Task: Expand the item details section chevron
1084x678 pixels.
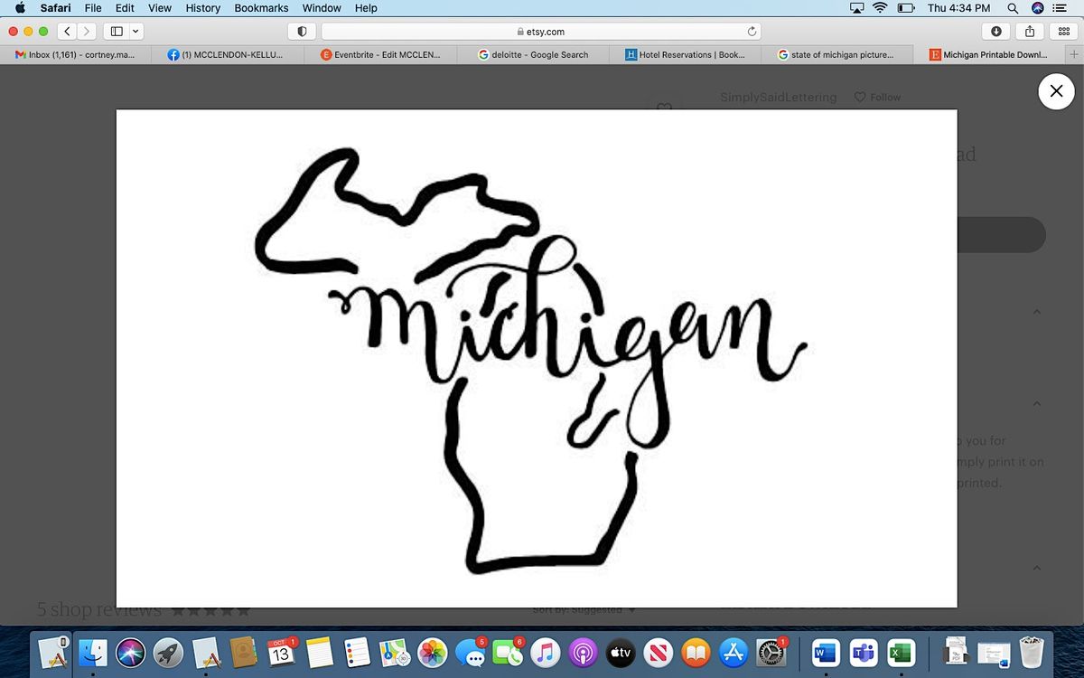Action: coord(1037,311)
